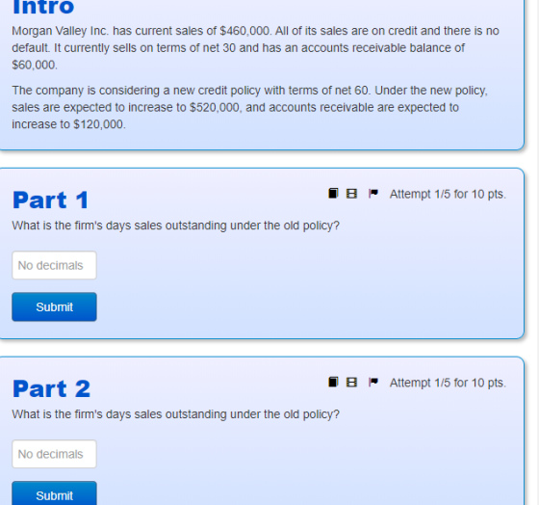
Task: Click the film strip icon in Part 1
Action: pos(351,194)
